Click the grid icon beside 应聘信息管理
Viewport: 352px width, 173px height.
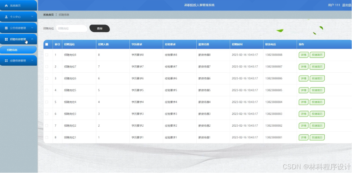tap(6, 61)
